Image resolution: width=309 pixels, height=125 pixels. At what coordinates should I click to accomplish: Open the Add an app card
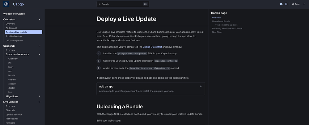[150, 89]
